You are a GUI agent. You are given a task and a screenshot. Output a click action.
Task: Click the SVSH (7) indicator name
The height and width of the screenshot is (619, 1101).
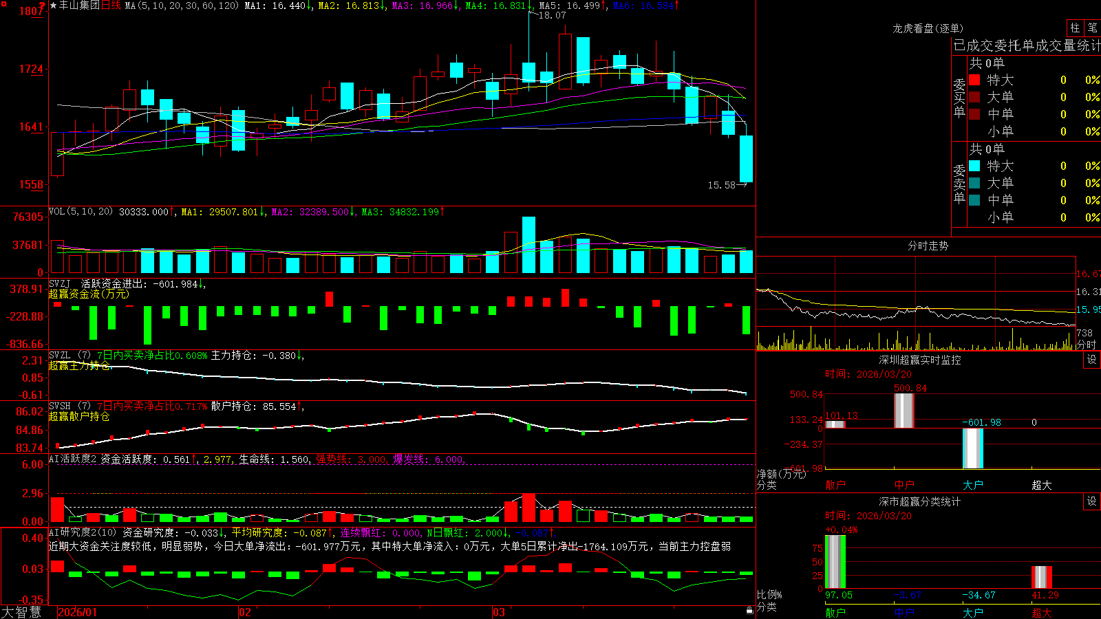(70, 406)
